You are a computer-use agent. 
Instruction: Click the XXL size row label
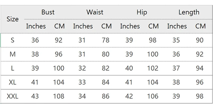13,96
